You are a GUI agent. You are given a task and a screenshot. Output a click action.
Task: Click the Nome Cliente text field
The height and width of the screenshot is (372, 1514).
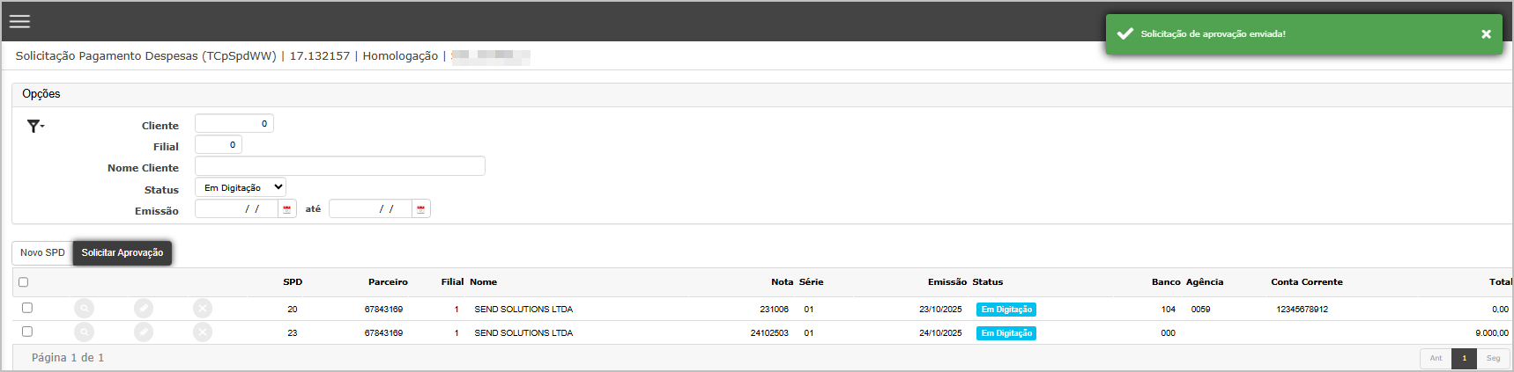(x=339, y=166)
